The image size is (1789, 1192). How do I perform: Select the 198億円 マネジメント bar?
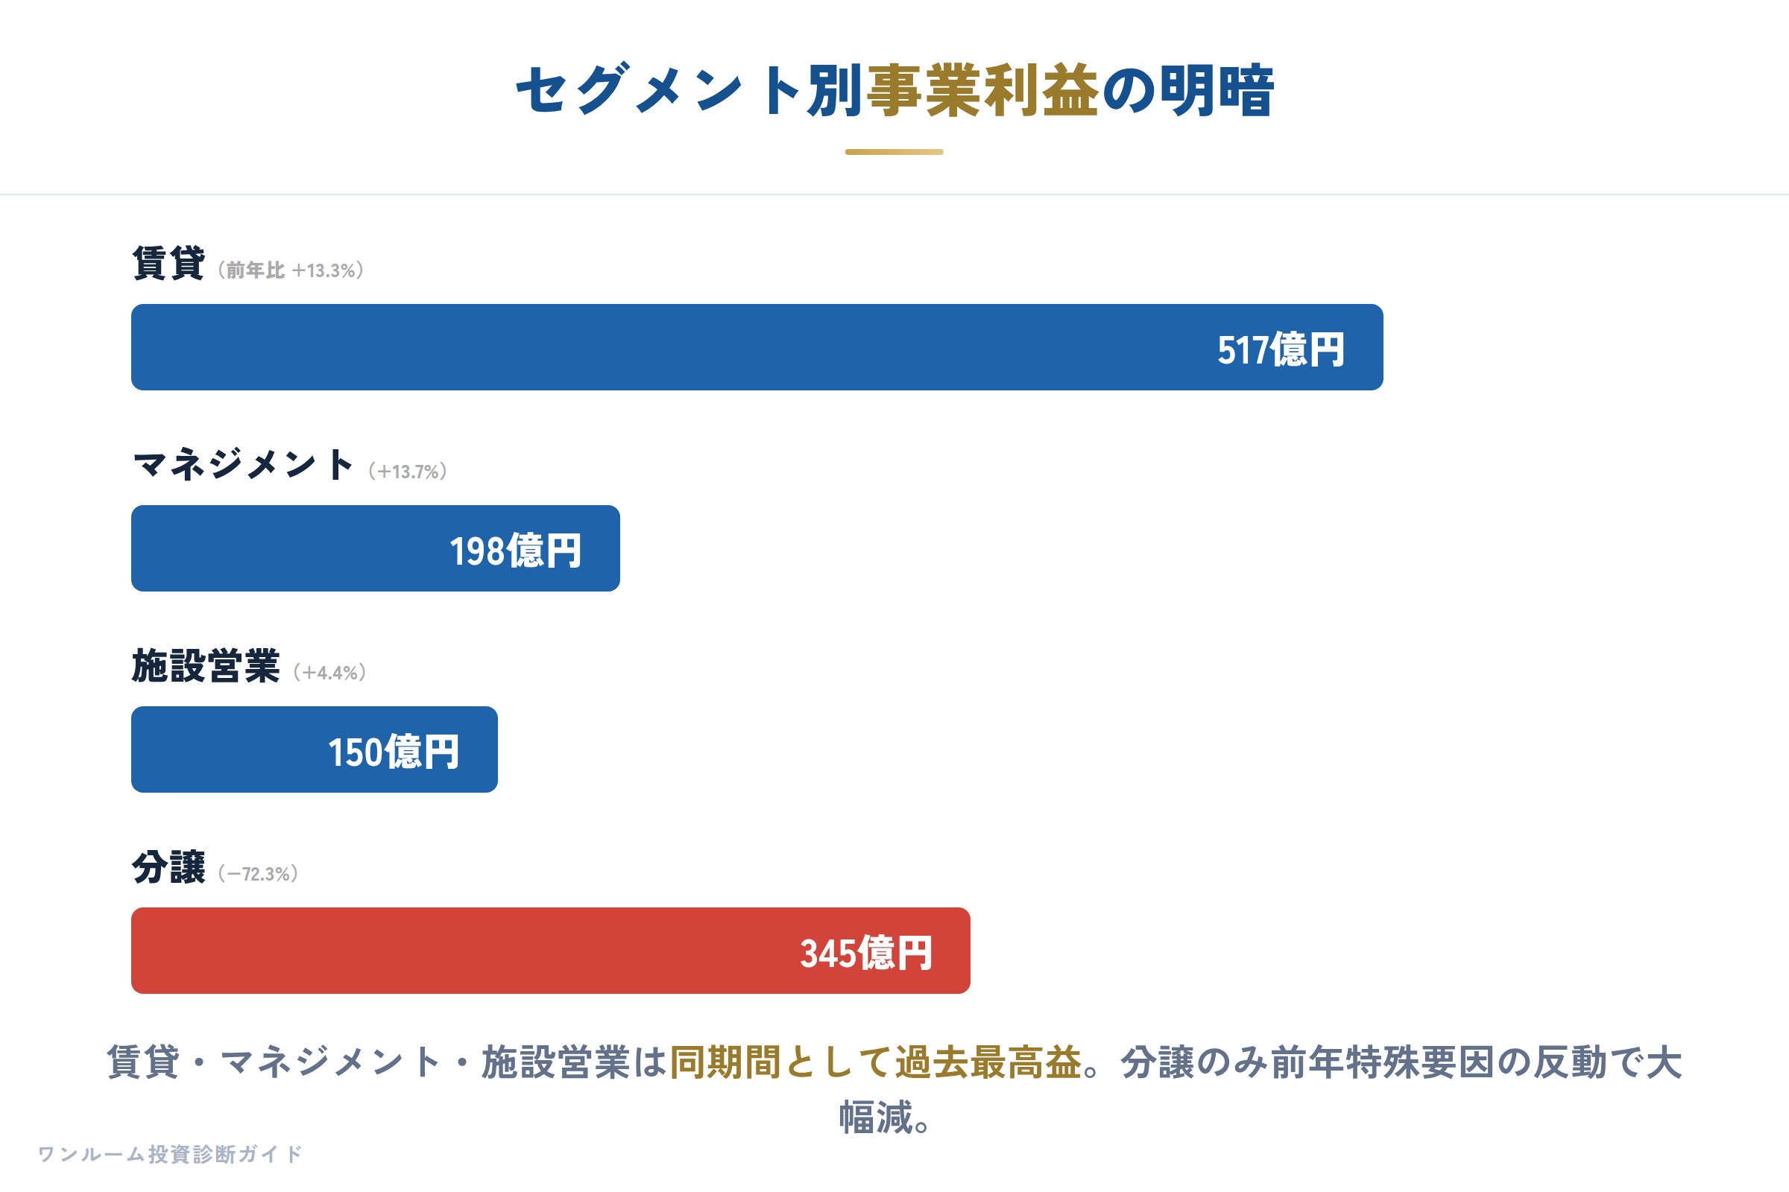click(375, 548)
